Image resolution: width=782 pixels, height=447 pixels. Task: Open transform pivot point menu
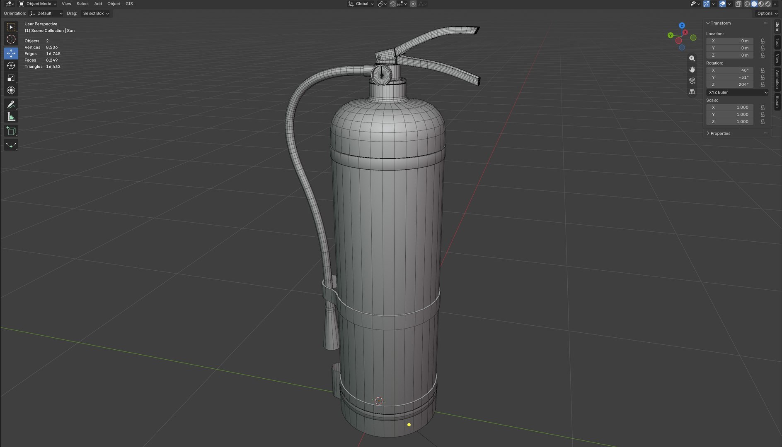pos(382,4)
